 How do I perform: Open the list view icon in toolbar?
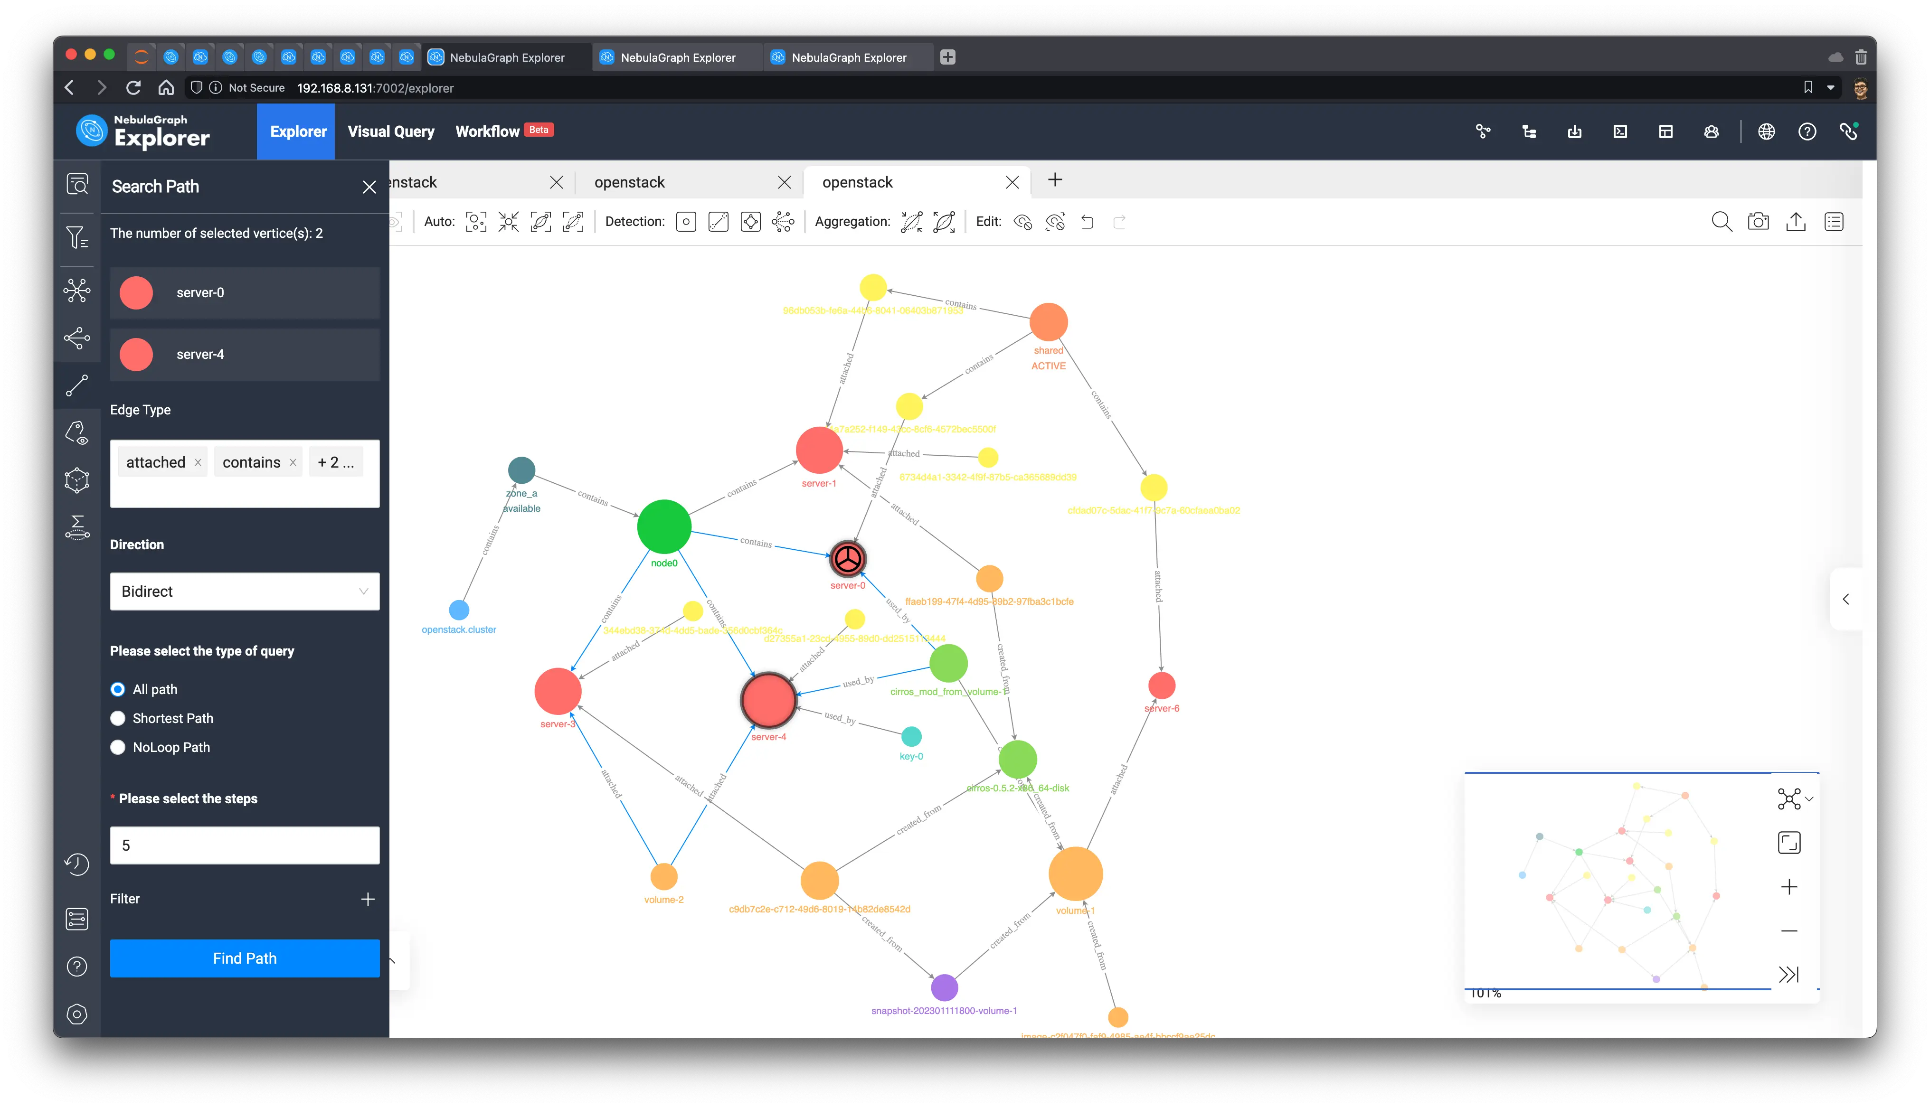pyautogui.click(x=1834, y=221)
